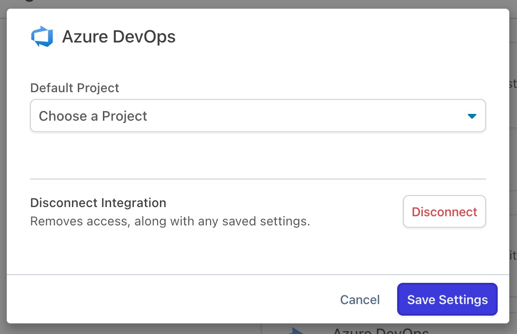Click blank footer area left of Cancel
Screen dimensions: 517x334
point(169,300)
